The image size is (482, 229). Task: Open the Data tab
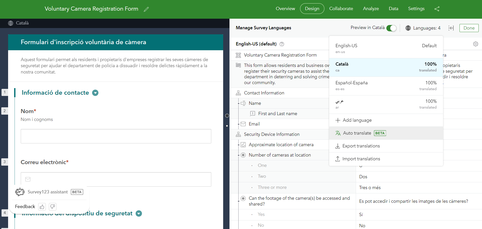point(393,9)
